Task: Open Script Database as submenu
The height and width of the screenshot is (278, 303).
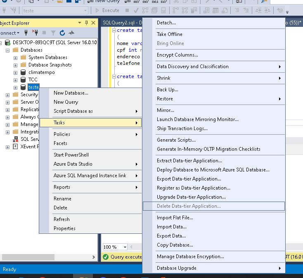Action: coord(91,111)
